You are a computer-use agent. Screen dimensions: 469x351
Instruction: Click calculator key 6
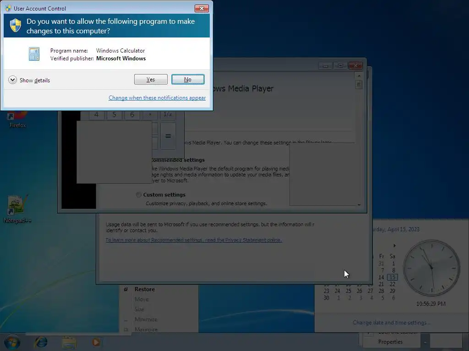tap(132, 115)
